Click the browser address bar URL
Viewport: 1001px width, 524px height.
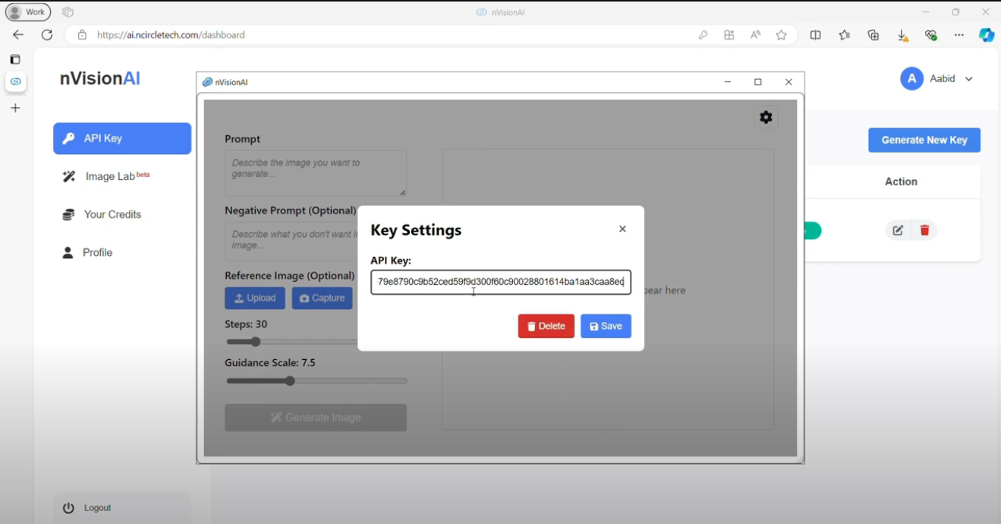171,35
